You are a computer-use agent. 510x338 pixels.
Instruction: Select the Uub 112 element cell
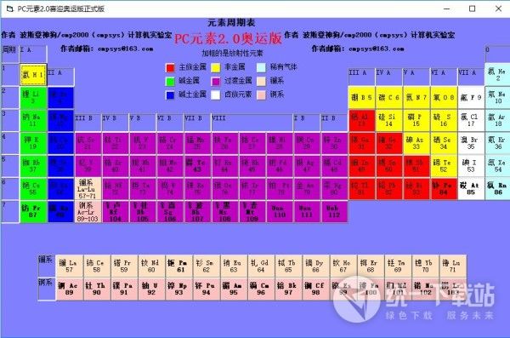point(334,211)
